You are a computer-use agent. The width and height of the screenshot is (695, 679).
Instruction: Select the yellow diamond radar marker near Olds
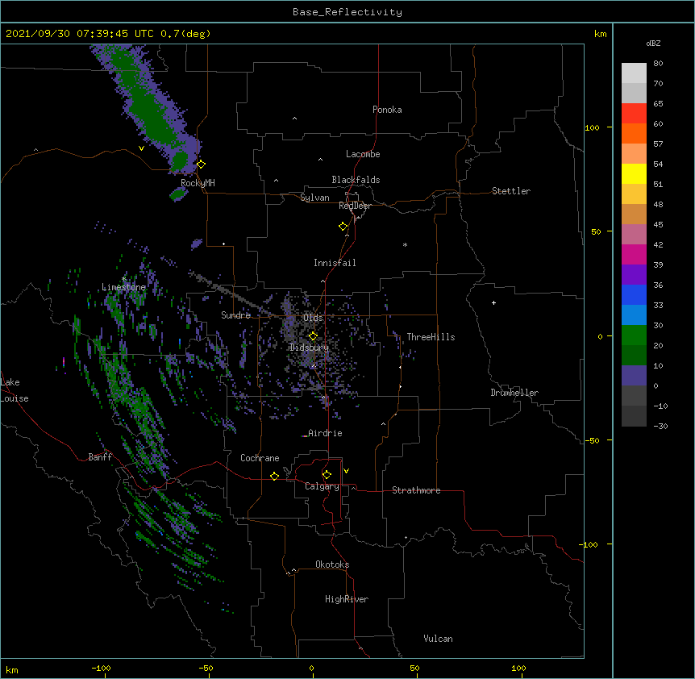click(313, 336)
